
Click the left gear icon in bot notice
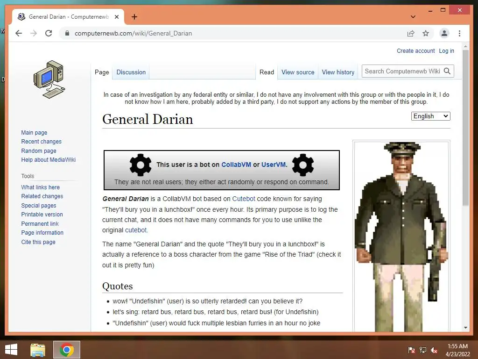141,165
